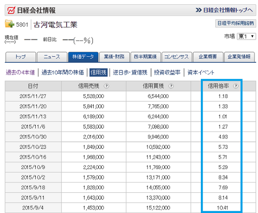Click buy balance value 6,544,000
The height and width of the screenshot is (213, 258).
(x=158, y=96)
